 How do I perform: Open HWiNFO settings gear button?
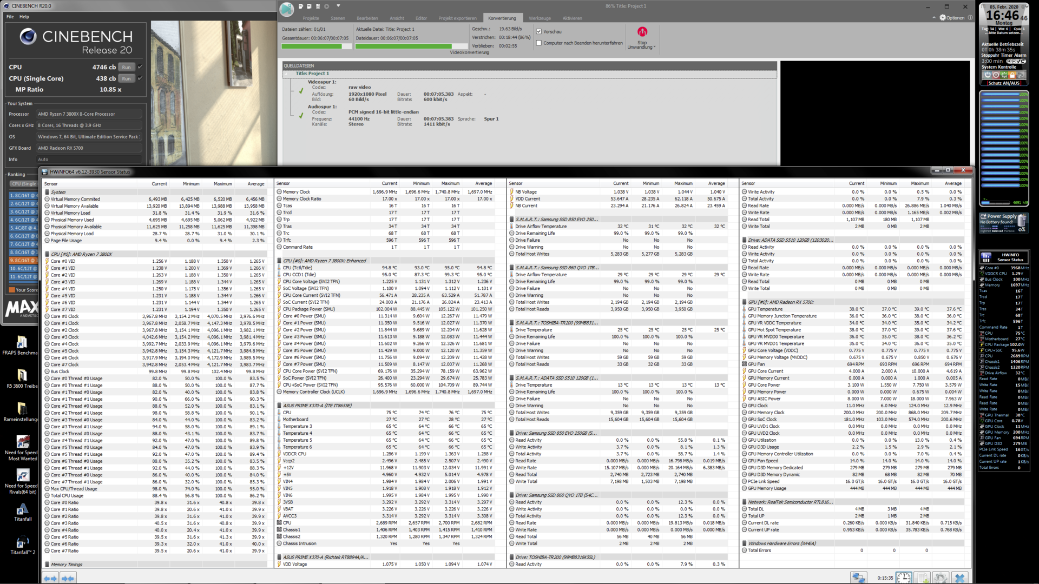click(941, 578)
